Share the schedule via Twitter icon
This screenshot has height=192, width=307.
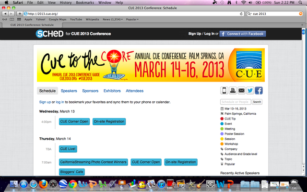point(250,91)
